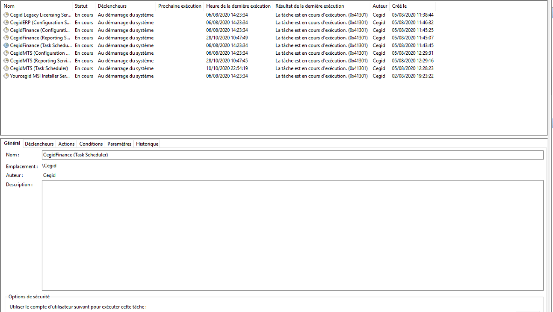Switch to the Général tab
Viewport: 553px width, 312px height.
coord(12,144)
